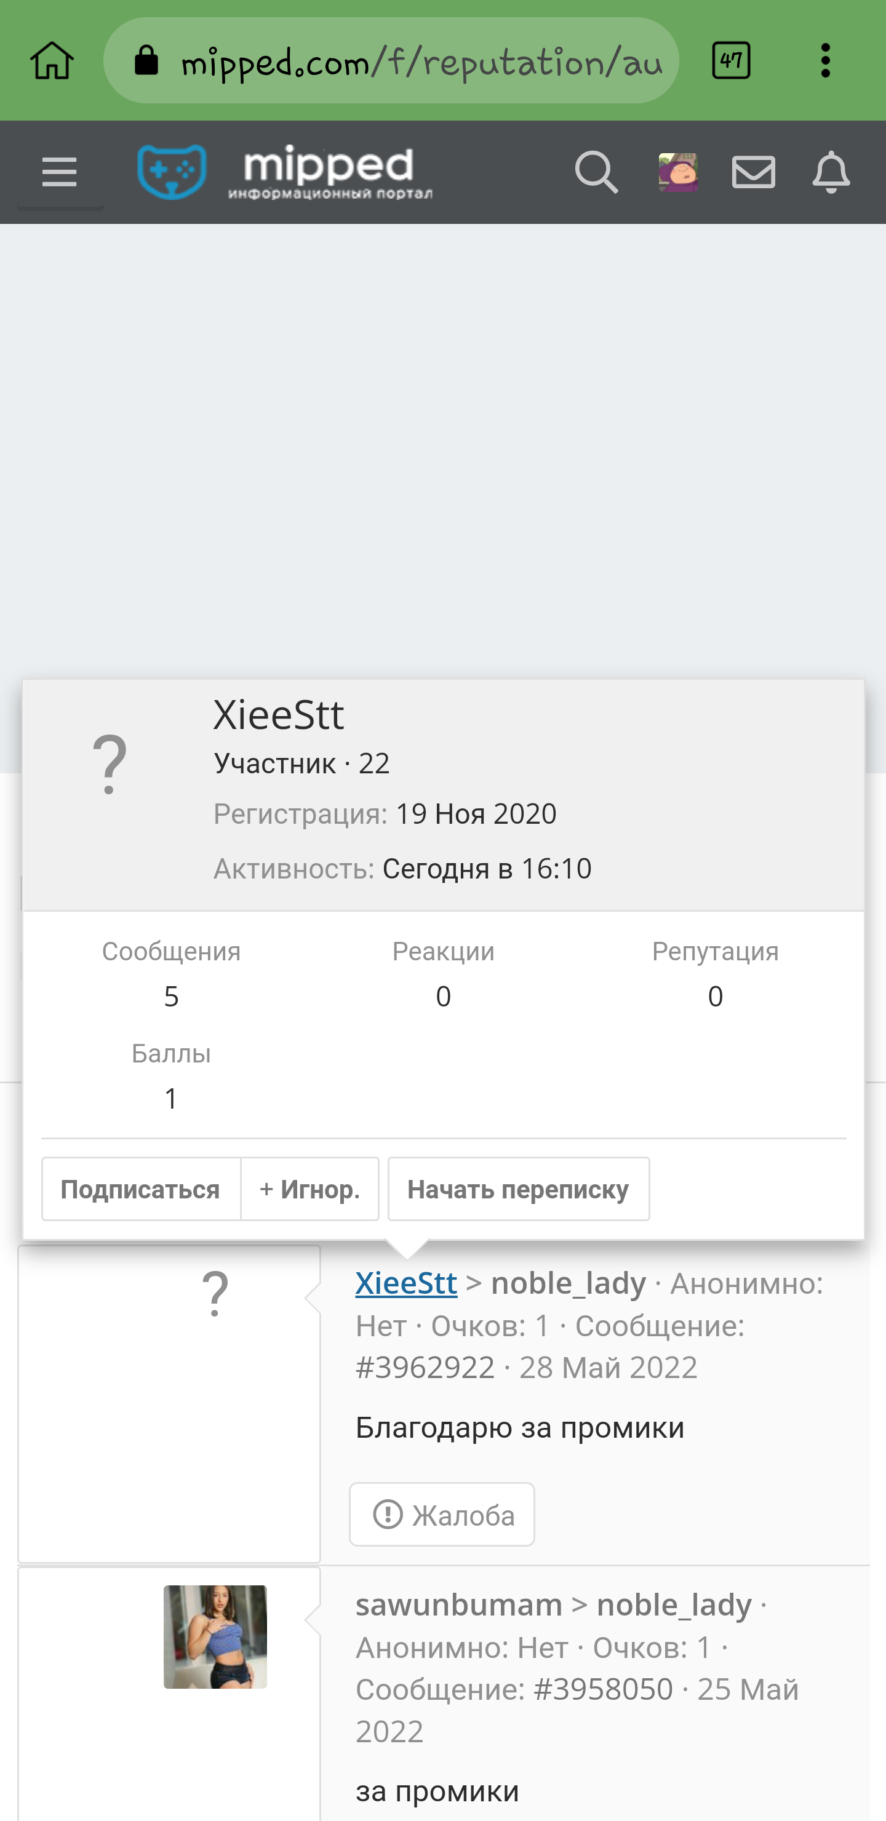Click the Жалоба report button
This screenshot has width=886, height=1821.
(x=442, y=1514)
